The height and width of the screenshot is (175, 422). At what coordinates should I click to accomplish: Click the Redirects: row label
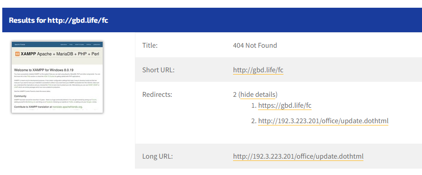tap(157, 95)
